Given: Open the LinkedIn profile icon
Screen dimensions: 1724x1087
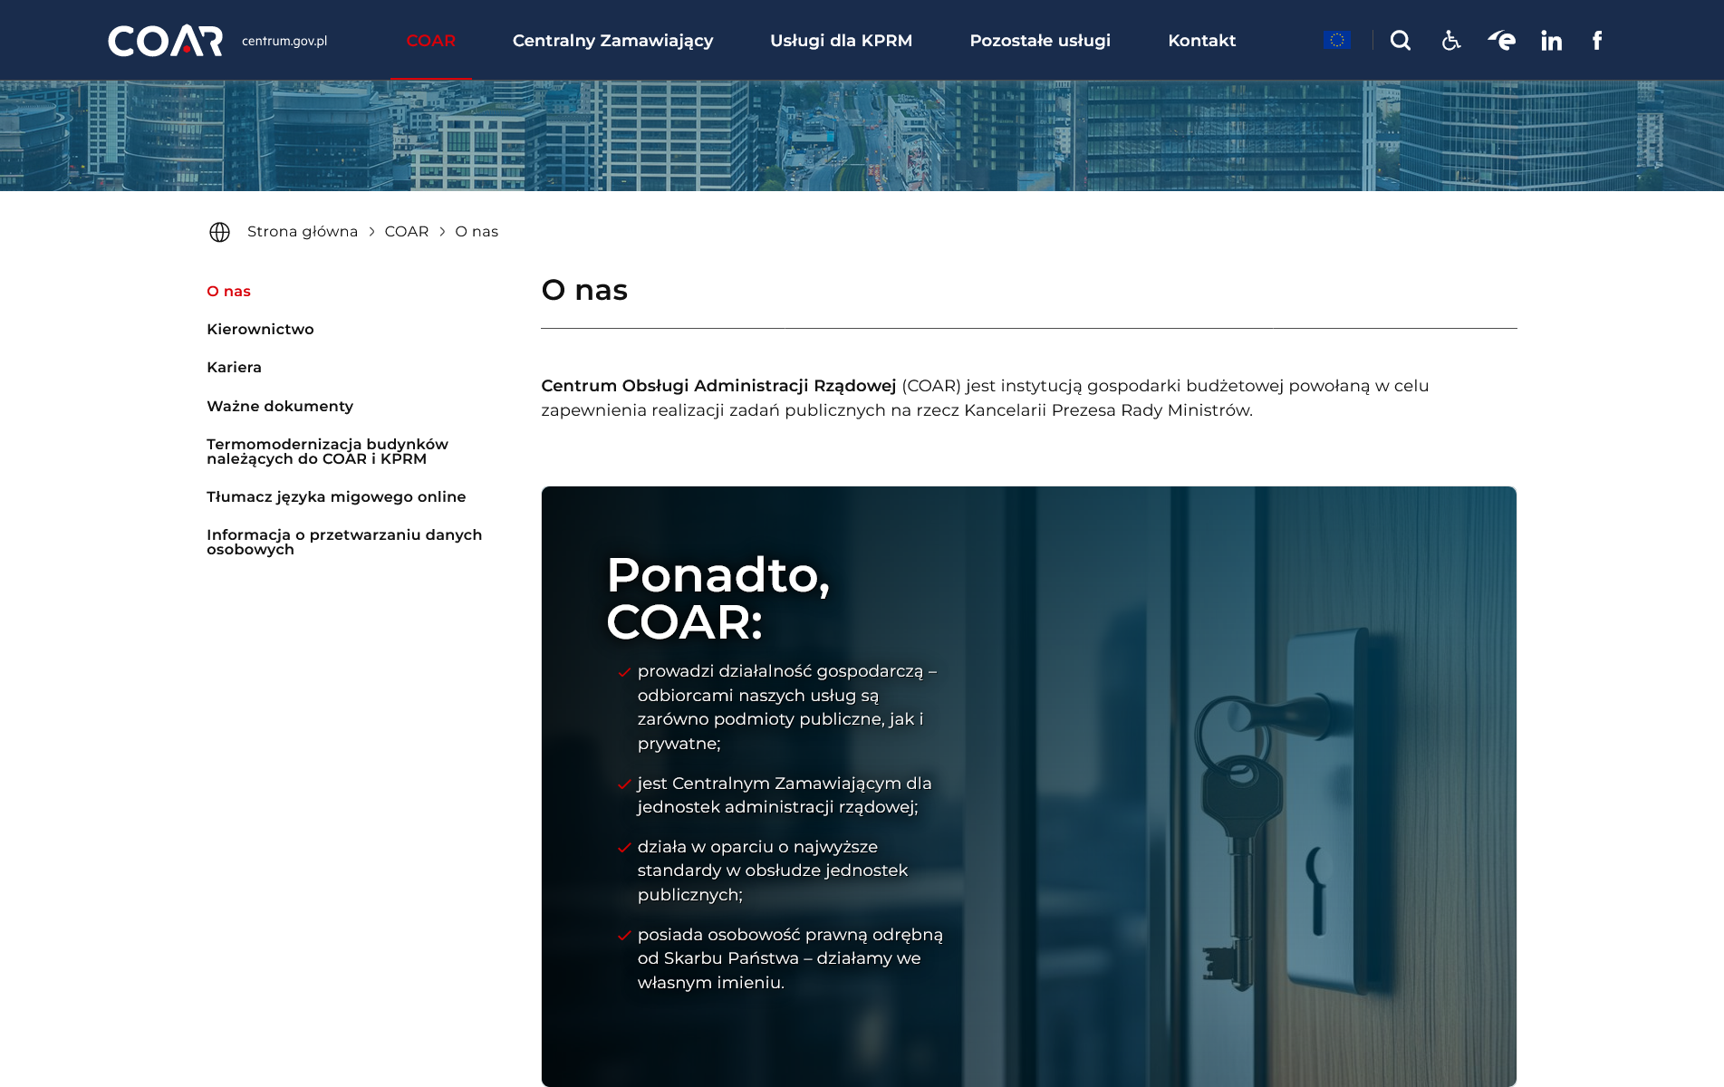Looking at the screenshot, I should pyautogui.click(x=1551, y=41).
